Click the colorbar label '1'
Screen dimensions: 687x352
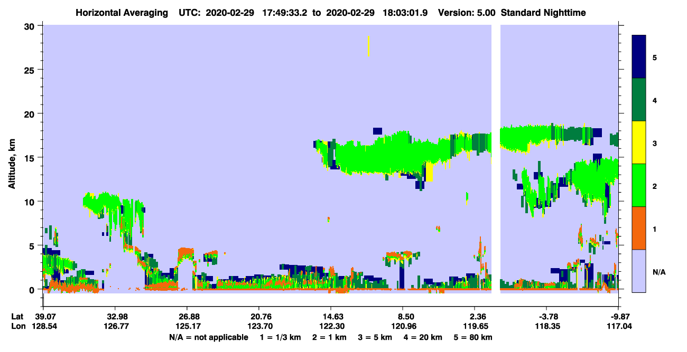click(x=655, y=229)
